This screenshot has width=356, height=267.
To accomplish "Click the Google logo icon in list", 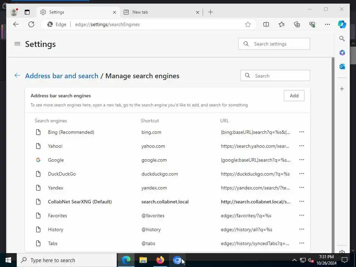I will (x=38, y=160).
